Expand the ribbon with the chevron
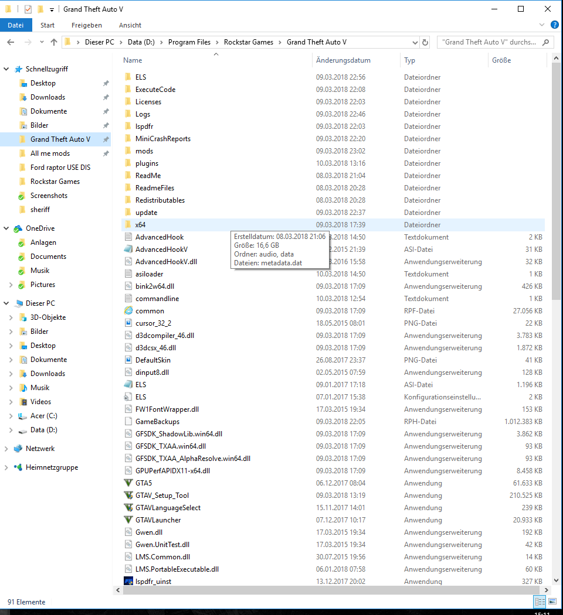 [x=542, y=25]
